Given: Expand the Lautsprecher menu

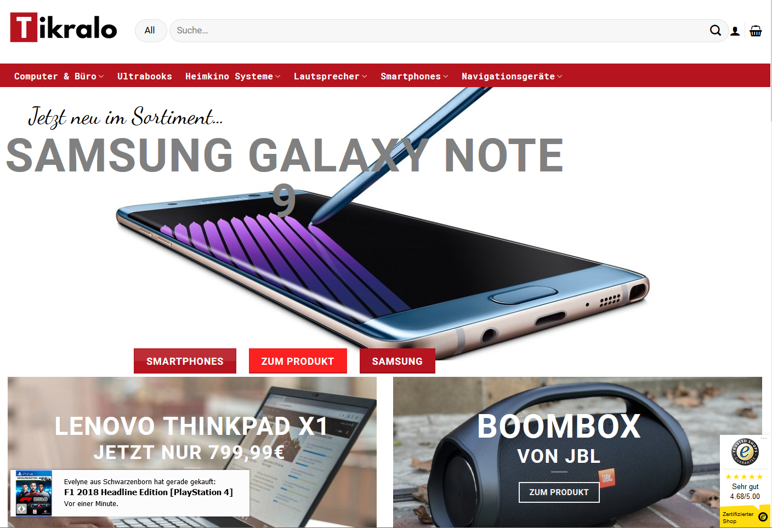Looking at the screenshot, I should [x=330, y=76].
